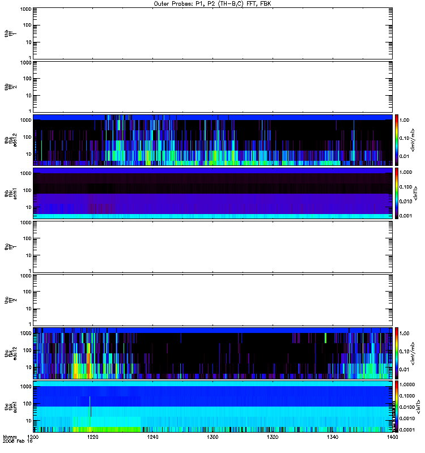425x453 pixels.
Task: Click the '1400' time axis label
Action: pos(392,437)
